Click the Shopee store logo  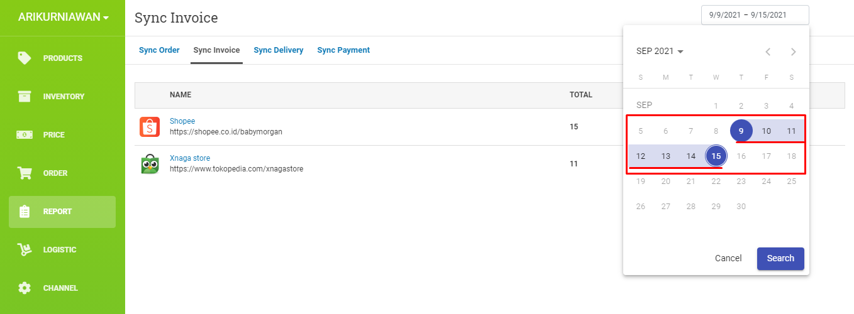(x=150, y=127)
